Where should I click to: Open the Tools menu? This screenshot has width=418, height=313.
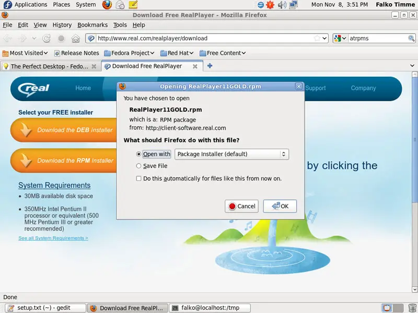120,25
